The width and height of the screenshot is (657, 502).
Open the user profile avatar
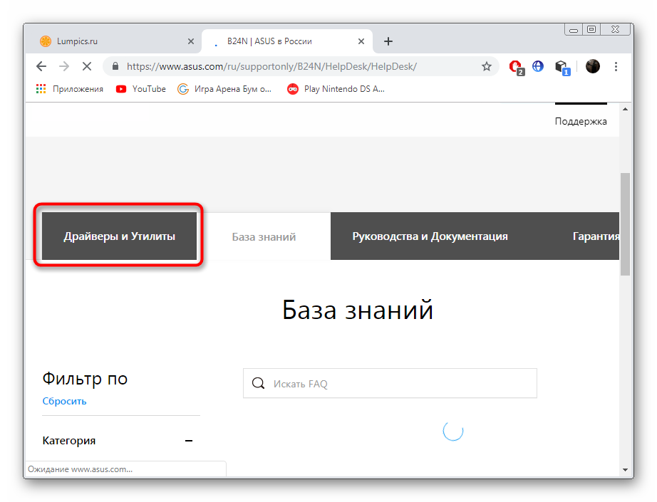point(592,66)
